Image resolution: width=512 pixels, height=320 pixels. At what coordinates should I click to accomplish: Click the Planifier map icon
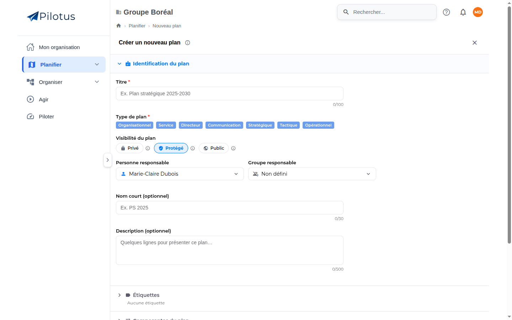[x=32, y=65]
